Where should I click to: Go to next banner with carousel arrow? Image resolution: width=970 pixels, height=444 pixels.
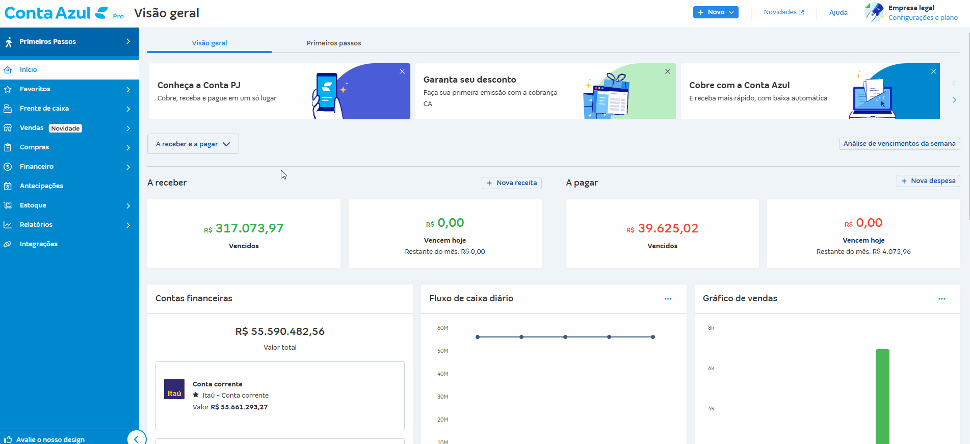tap(954, 100)
